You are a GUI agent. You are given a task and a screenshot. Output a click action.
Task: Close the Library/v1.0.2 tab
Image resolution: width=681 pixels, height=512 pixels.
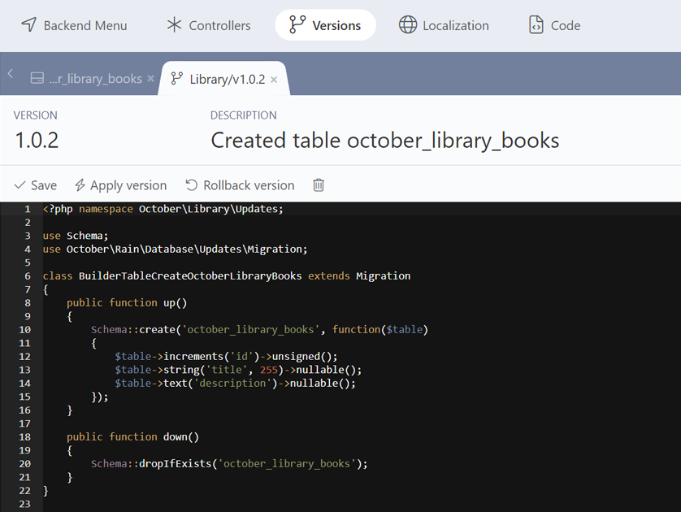pyautogui.click(x=274, y=80)
